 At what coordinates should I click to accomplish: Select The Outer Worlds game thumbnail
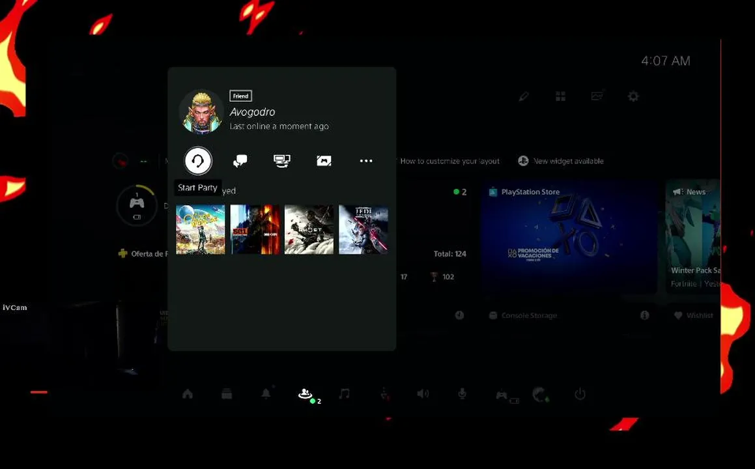[x=200, y=230]
